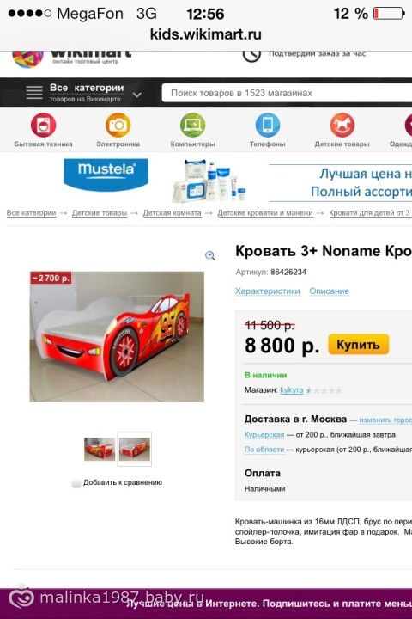Open the Телефоны phone icon
Screen dimensions: 412x619
click(x=267, y=126)
